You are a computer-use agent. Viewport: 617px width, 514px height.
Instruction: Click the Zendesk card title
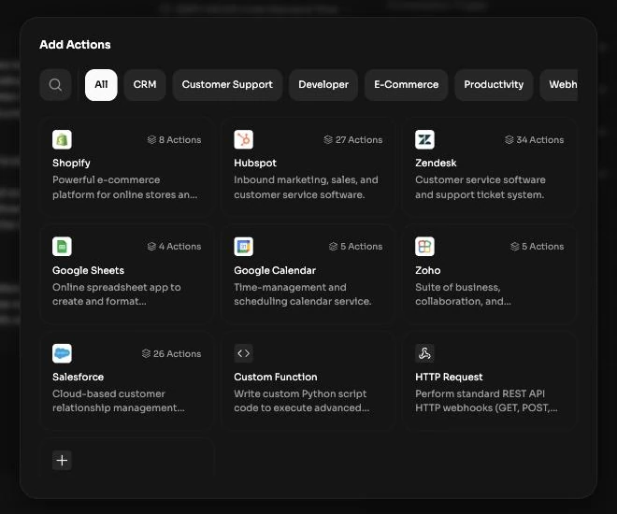(436, 163)
